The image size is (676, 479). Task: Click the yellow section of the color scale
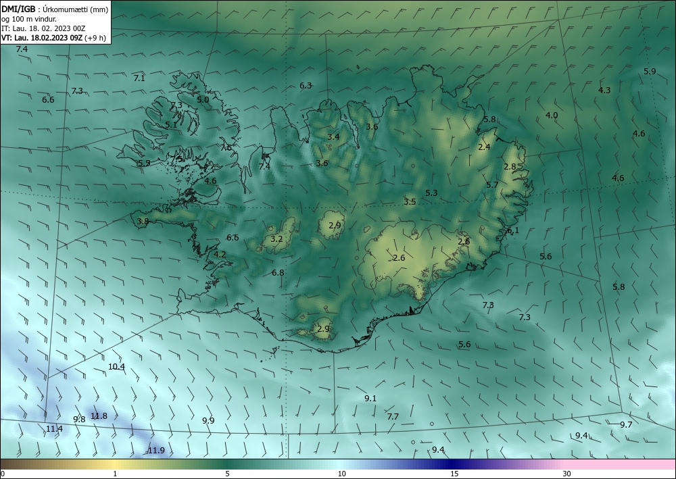click(x=115, y=464)
